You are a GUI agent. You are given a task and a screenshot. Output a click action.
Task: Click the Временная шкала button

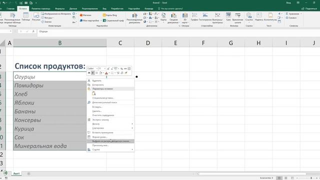coord(238,18)
